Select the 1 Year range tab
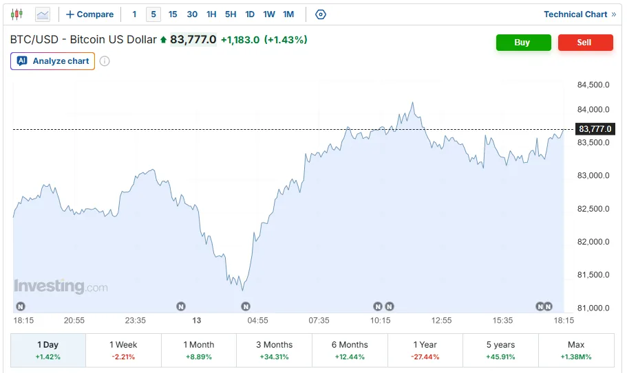This screenshot has height=373, width=627. pyautogui.click(x=425, y=350)
